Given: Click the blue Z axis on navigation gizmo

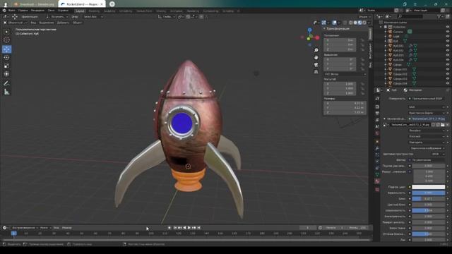Looking at the screenshot, I should 309,30.
